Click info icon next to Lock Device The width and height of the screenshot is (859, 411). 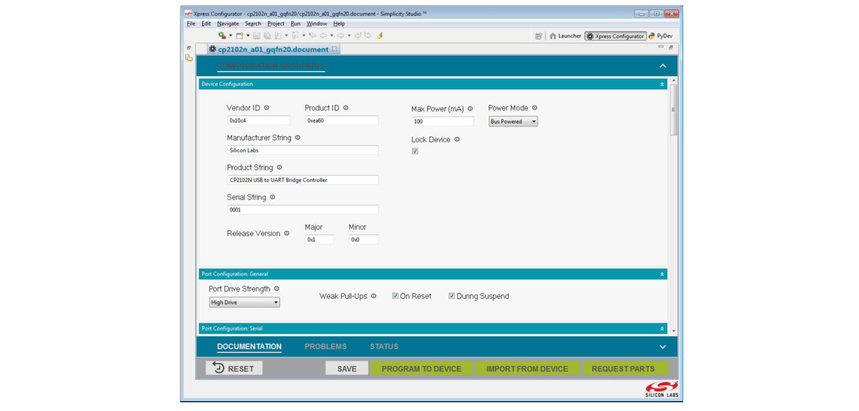click(x=457, y=139)
